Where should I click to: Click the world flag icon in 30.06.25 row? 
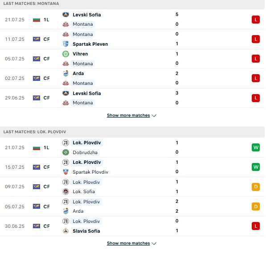[37, 226]
